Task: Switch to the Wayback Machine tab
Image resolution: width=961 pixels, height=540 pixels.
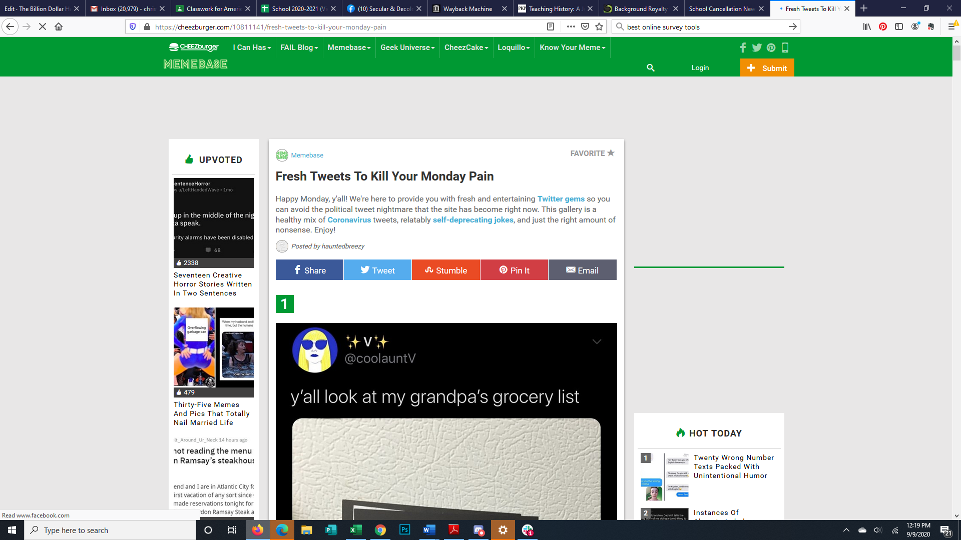Action: pyautogui.click(x=467, y=8)
